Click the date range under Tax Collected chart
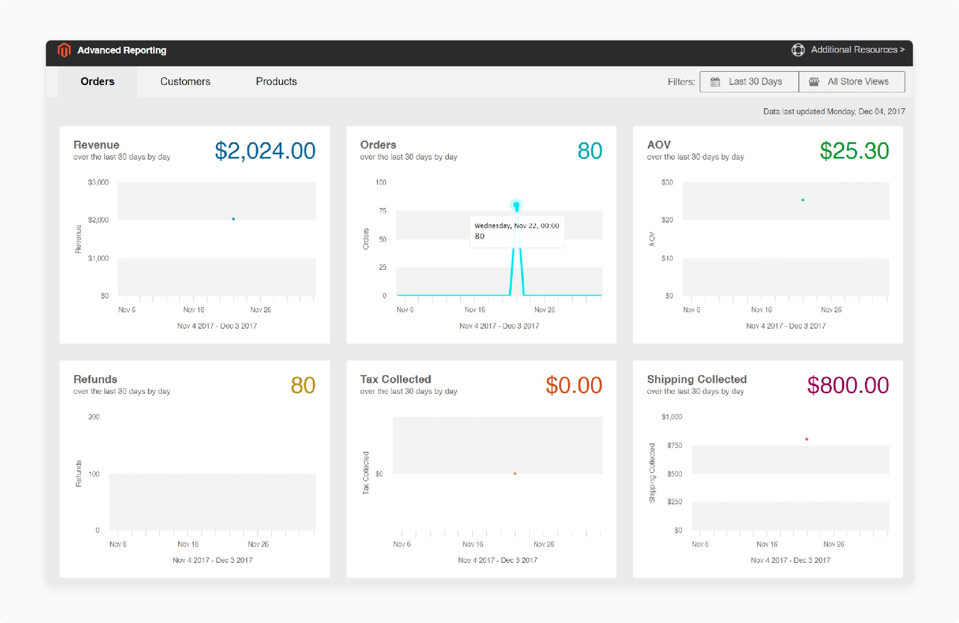Image resolution: width=959 pixels, height=623 pixels. 498,560
